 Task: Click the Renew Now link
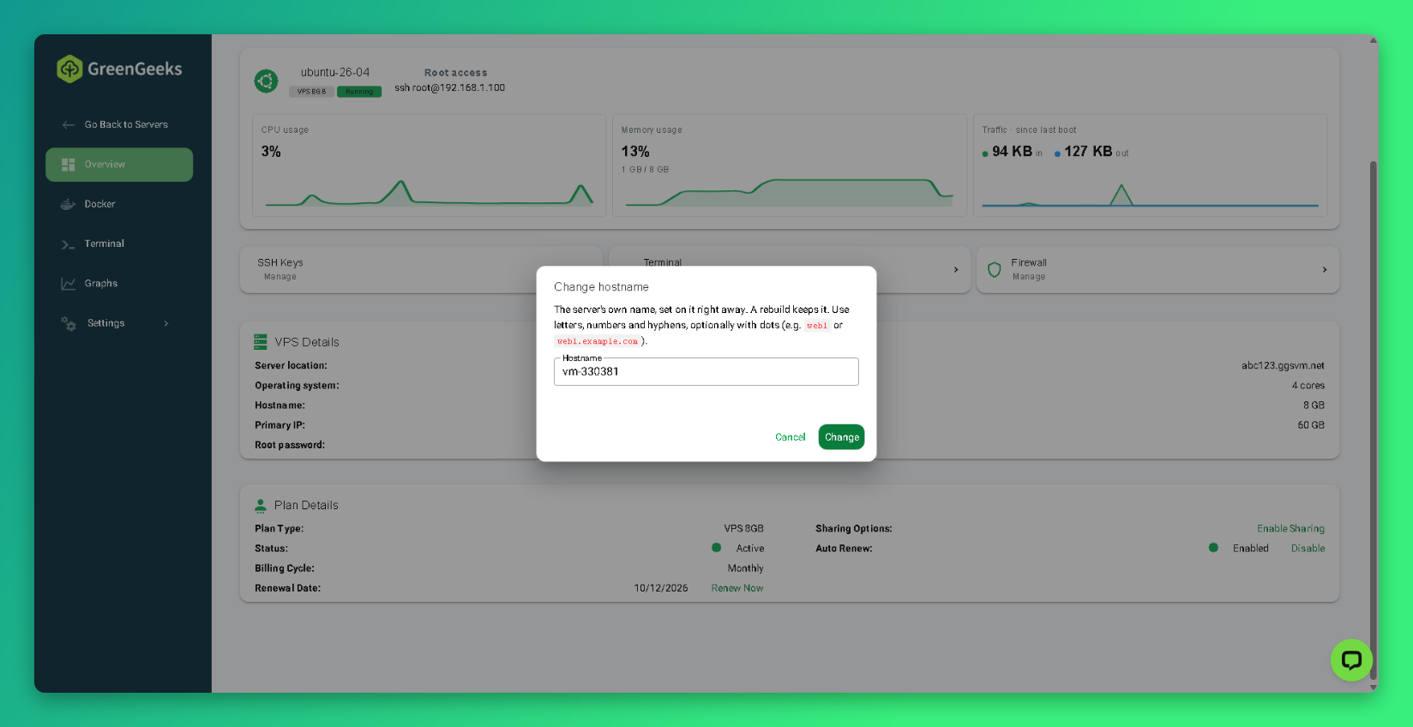[737, 588]
